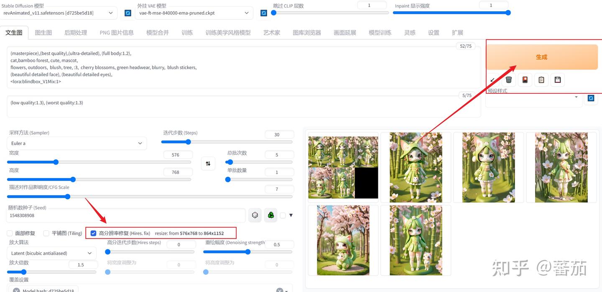
Task: Disable 高分辨率修复 Hires fix
Action: point(93,233)
